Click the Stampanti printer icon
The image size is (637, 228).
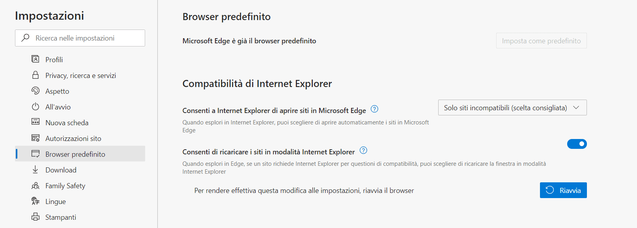point(35,217)
